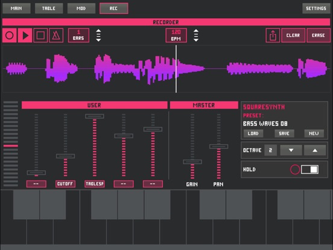The height and width of the screenshot is (250, 333).
Task: Click the TABLESF slider handle
Action: 95,116
